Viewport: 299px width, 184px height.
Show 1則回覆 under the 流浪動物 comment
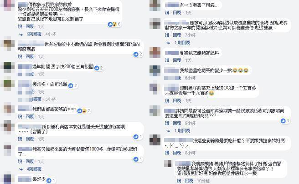pos(182,43)
